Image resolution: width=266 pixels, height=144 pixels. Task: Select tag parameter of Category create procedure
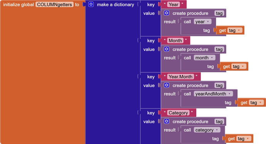tap(219, 122)
